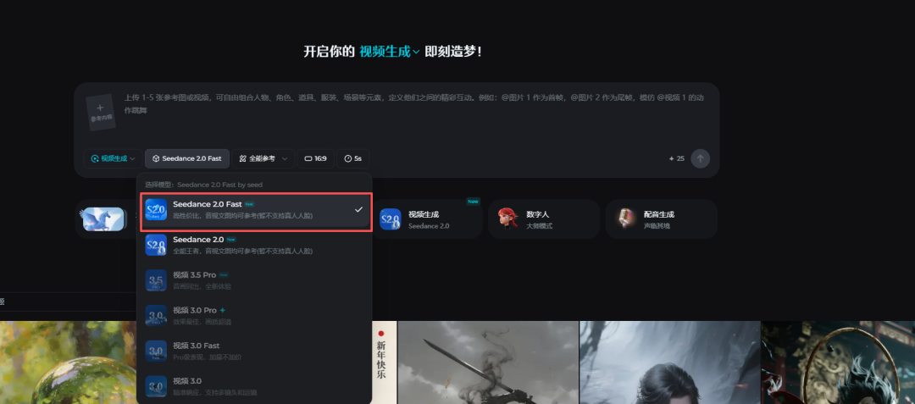Click the New badge on 视频生成 card

point(474,202)
